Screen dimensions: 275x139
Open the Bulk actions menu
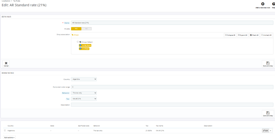point(10,137)
